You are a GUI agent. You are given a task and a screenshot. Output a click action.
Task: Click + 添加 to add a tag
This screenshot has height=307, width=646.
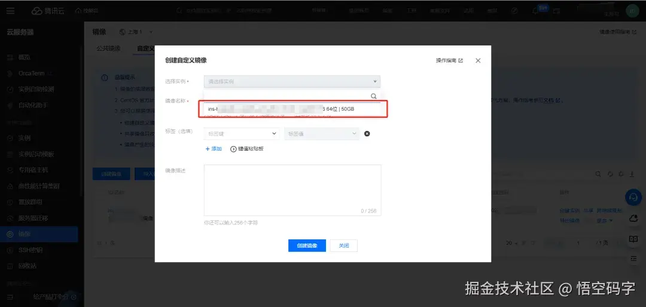tap(214, 149)
